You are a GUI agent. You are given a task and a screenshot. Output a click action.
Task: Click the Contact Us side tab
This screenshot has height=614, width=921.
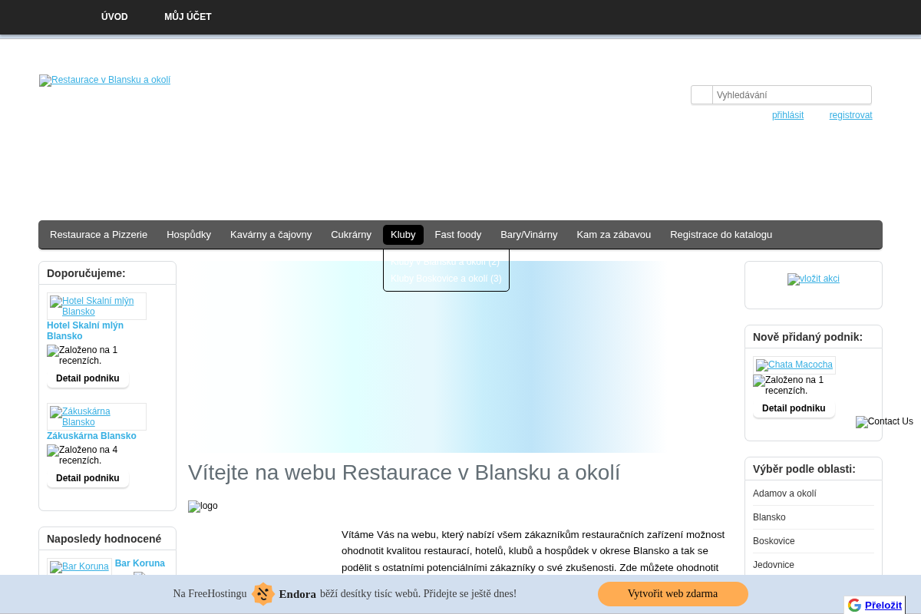pyautogui.click(x=884, y=421)
